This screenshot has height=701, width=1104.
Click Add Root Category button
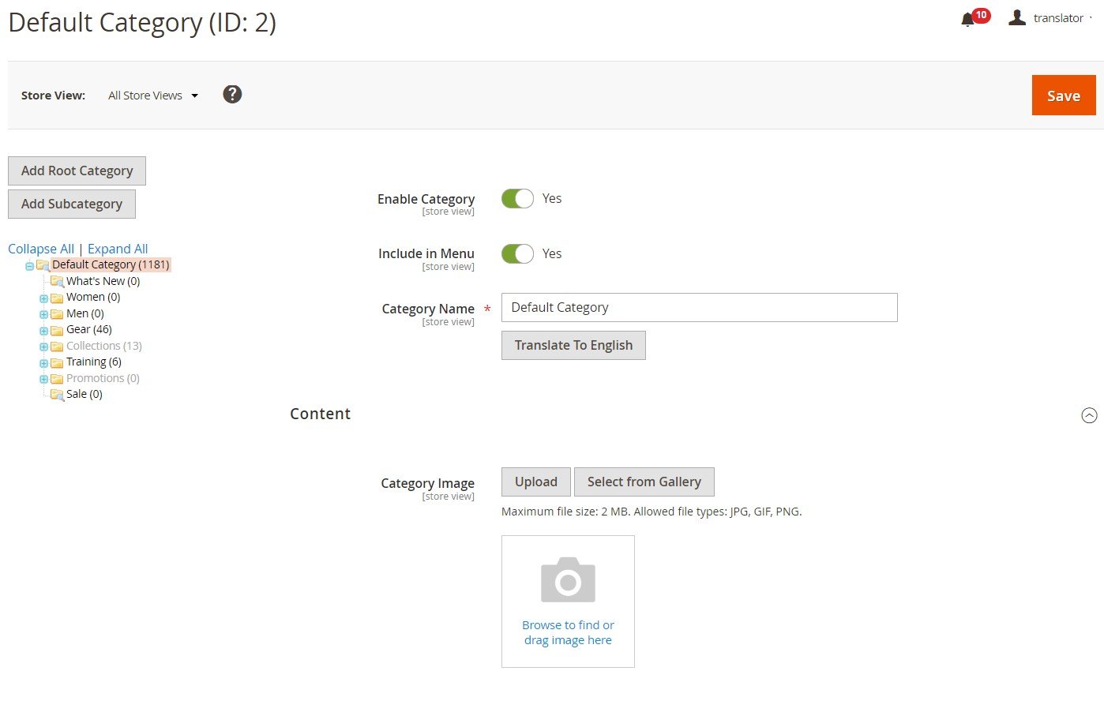tap(77, 171)
